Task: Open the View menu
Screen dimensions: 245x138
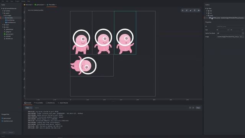Action: coord(12,1)
